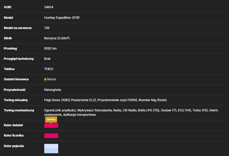
Task: Click the Kolor świateł pink swatch
Action: (x=51, y=125)
